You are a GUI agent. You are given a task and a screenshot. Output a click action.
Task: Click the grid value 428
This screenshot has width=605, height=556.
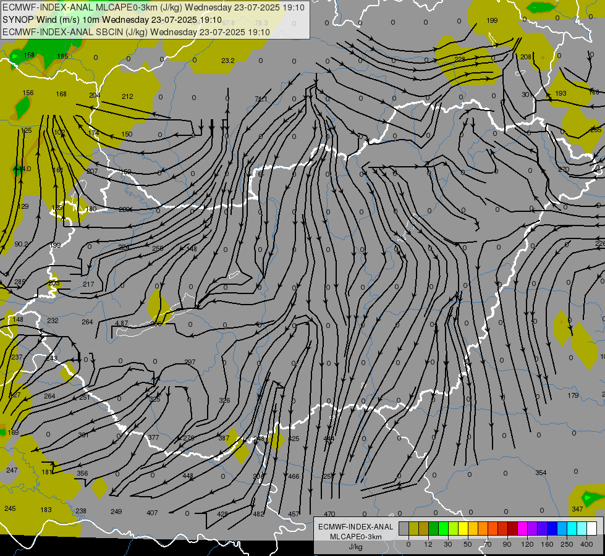[222, 514]
